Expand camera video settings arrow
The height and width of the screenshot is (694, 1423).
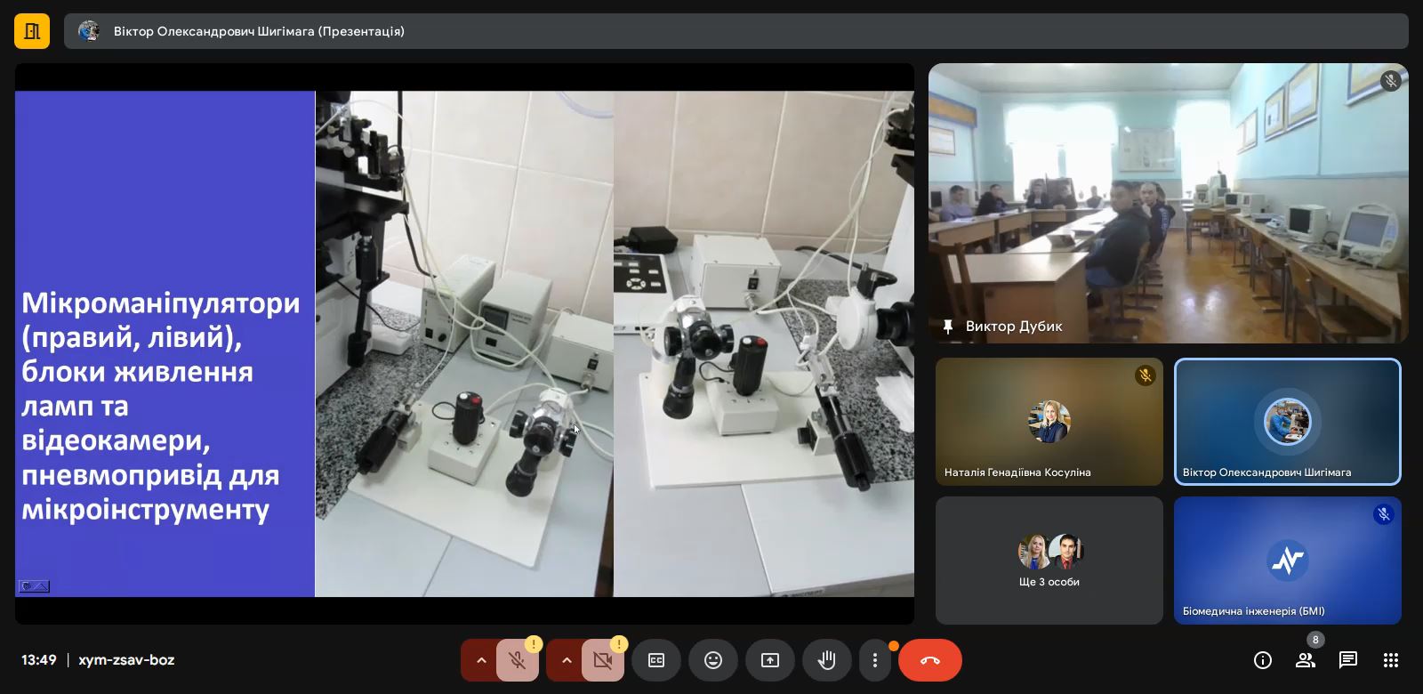[566, 660]
